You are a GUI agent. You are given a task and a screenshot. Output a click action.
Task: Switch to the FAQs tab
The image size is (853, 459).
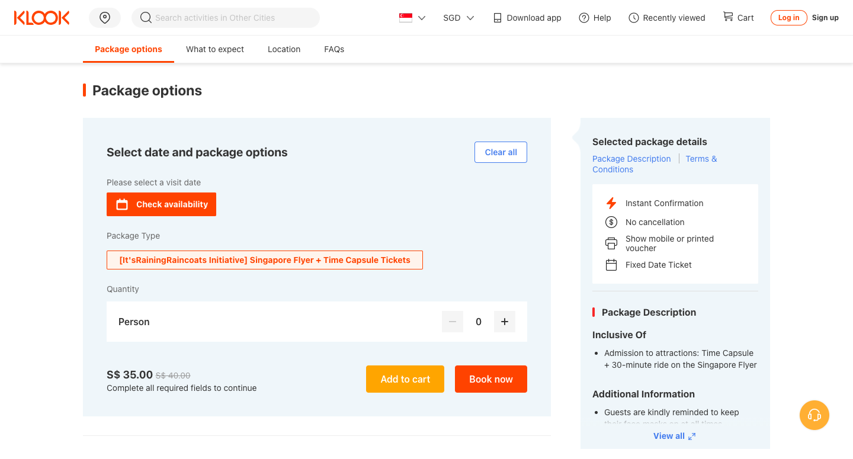coord(334,49)
